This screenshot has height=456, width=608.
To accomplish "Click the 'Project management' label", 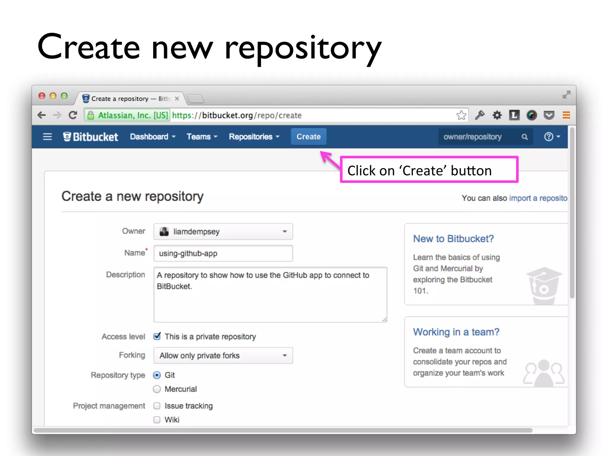I will click(x=109, y=406).
